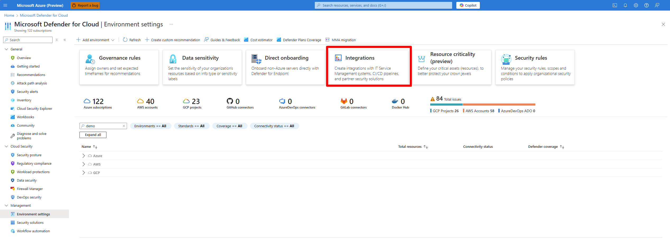Click Create custom recommendation
Screen dimensions: 670x241
(172, 40)
